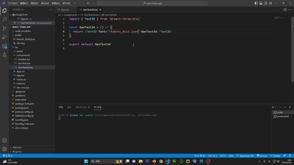Maximize the terminal panel with caret icon

point(285,107)
